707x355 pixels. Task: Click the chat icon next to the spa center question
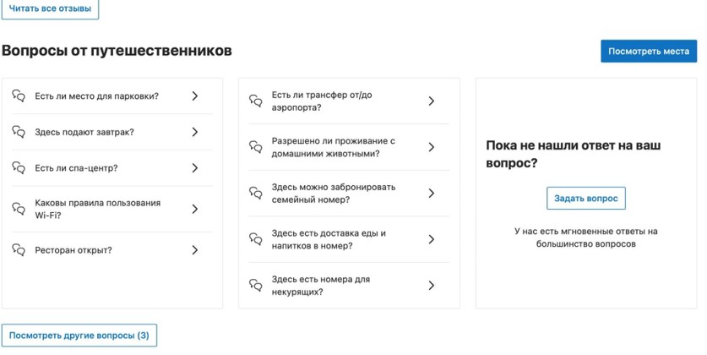(x=19, y=168)
